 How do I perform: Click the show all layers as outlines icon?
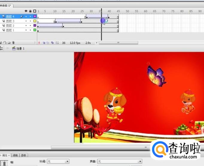(35, 11)
